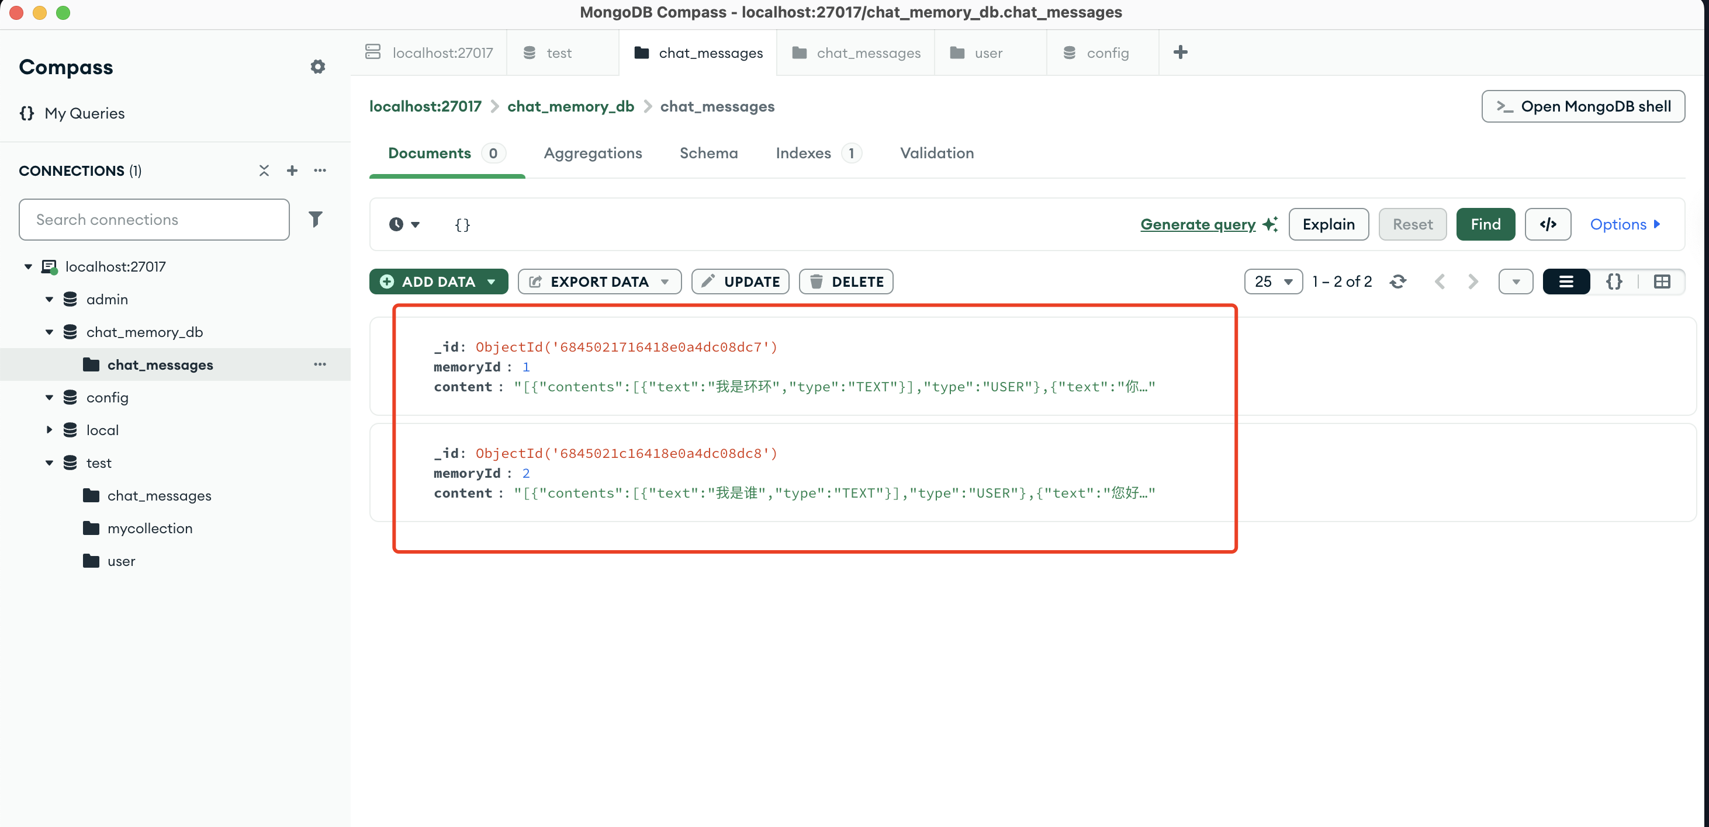Add a new connection with plus icon

[292, 171]
